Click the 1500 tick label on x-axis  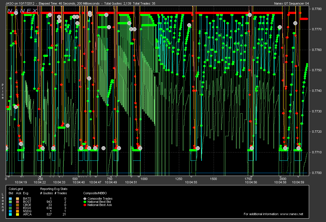[x=213, y=179]
